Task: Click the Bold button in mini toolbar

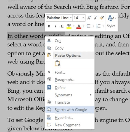Action: [x=49, y=26]
